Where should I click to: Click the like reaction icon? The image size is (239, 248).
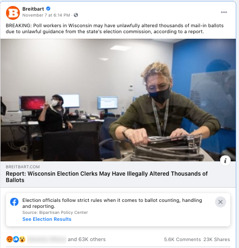tap(16, 239)
